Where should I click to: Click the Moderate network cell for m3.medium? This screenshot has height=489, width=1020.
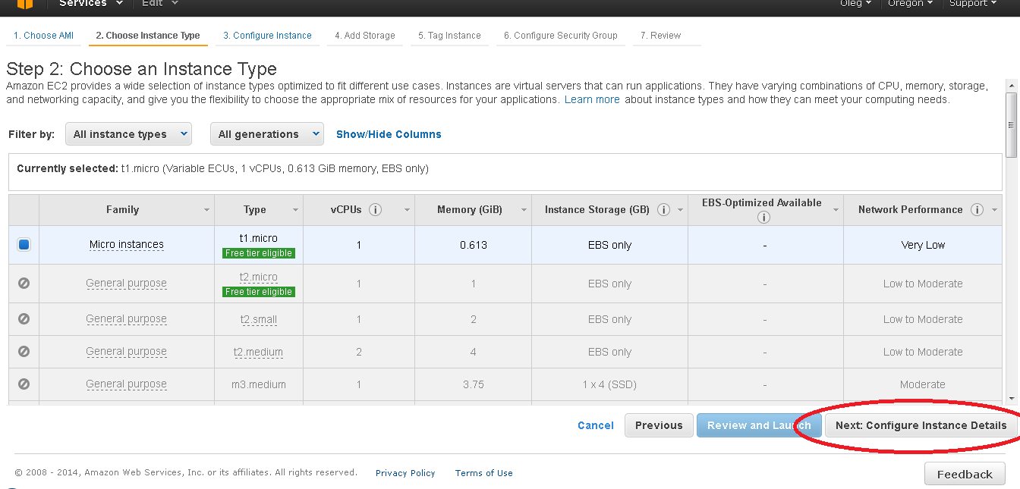click(x=923, y=384)
